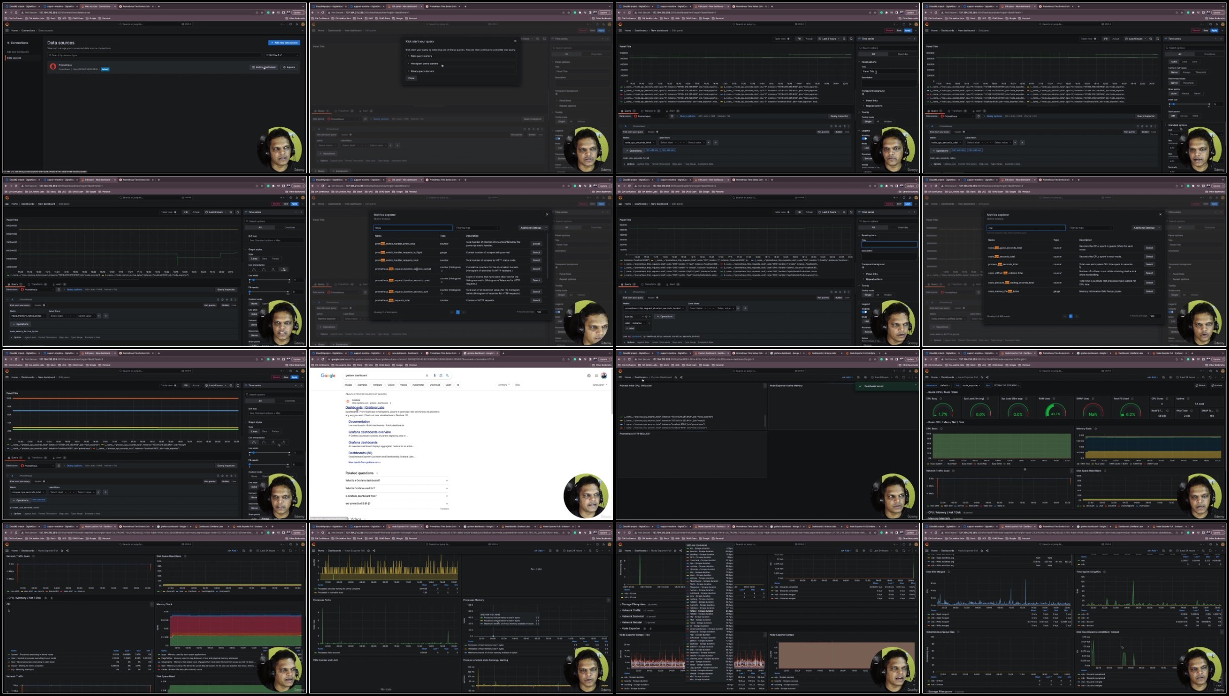This screenshot has height=696, width=1229.
Task: Expand the 'What is a Grafana dashboard?' question
Action: [397, 480]
